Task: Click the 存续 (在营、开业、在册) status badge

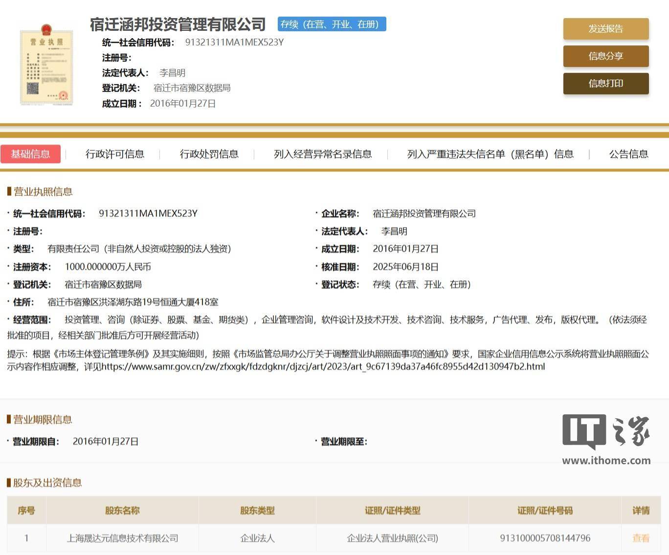Action: (x=332, y=24)
